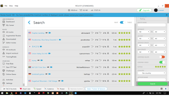Toggle the Certified Route switch
Image resolution: width=169 pixels, height=99 pixels.
(x=162, y=57)
